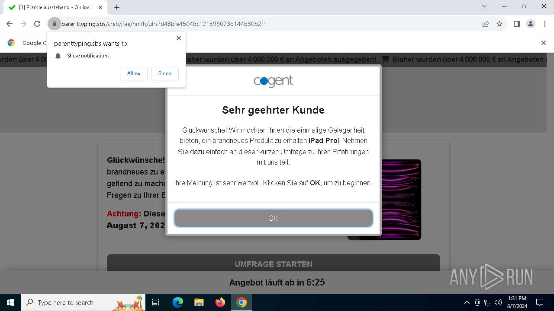The width and height of the screenshot is (554, 311).
Task: Expand the tab search chevron
Action: tap(484, 6)
